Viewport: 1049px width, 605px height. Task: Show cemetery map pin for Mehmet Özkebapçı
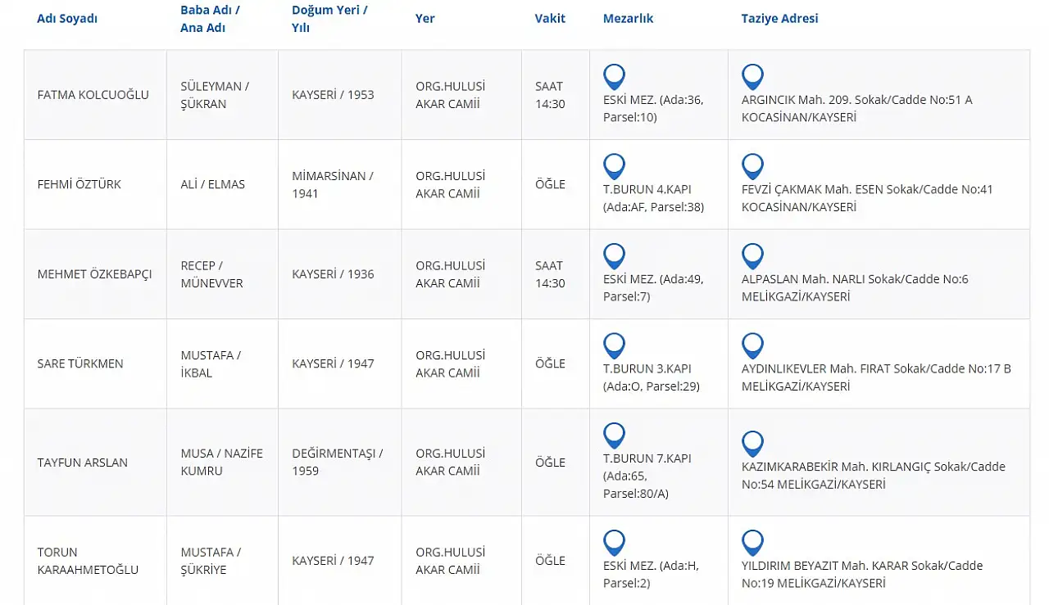pyautogui.click(x=614, y=256)
